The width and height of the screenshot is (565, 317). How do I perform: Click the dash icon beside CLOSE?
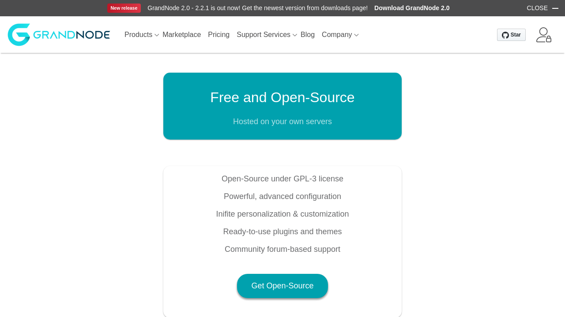(x=555, y=8)
